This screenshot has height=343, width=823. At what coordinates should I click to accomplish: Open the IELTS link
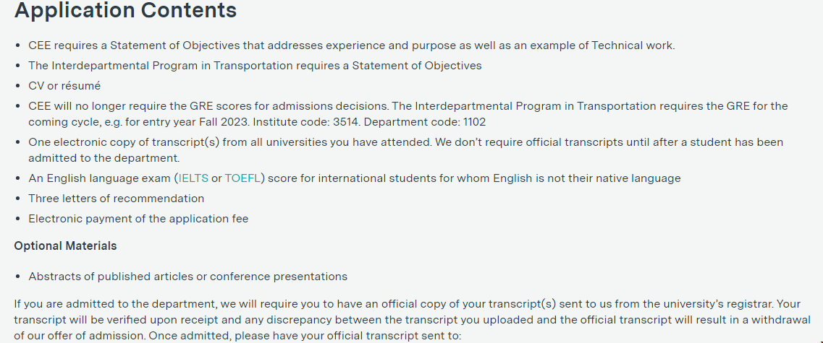coord(193,178)
